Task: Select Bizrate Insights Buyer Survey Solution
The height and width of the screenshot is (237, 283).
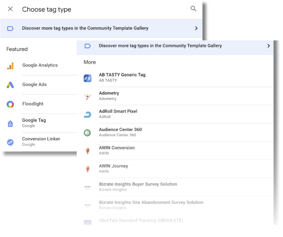Action: click(138, 186)
